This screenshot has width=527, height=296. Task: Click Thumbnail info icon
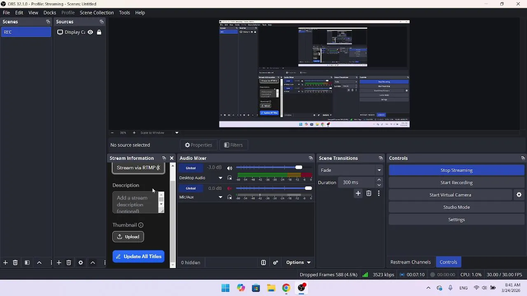coord(141,225)
